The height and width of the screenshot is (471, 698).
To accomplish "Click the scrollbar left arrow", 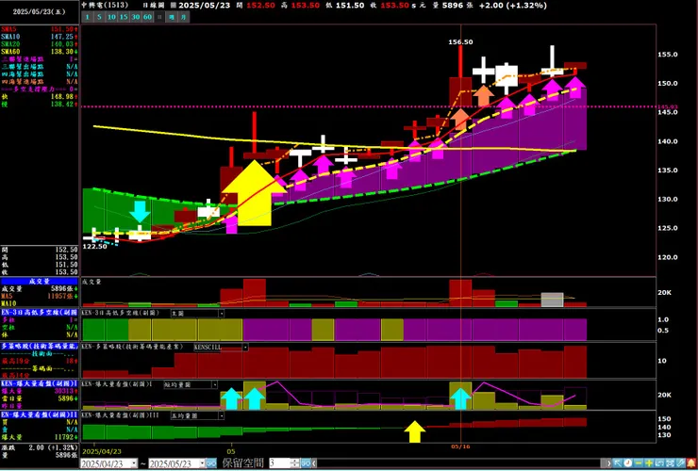I will pos(314,463).
